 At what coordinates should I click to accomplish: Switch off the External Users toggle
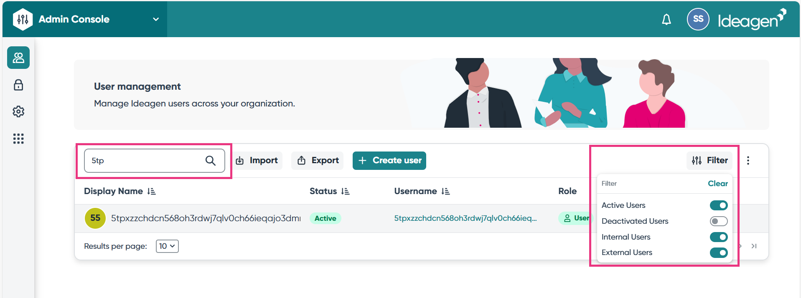coord(718,253)
